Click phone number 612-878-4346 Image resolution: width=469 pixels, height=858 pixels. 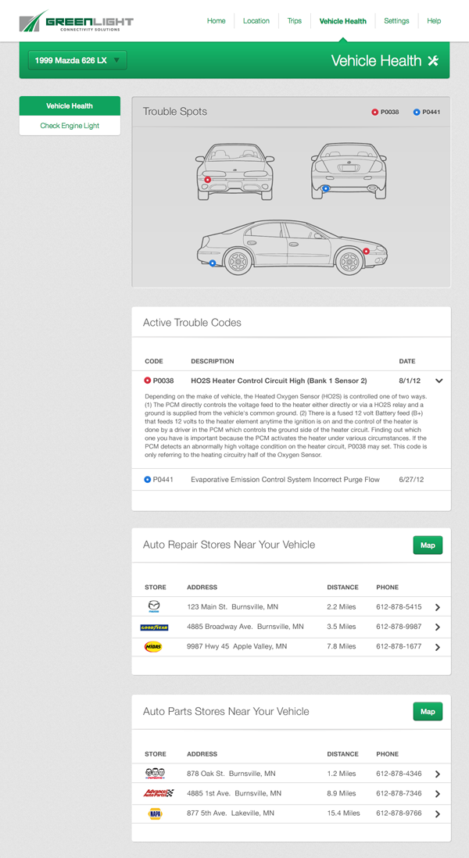tap(399, 774)
